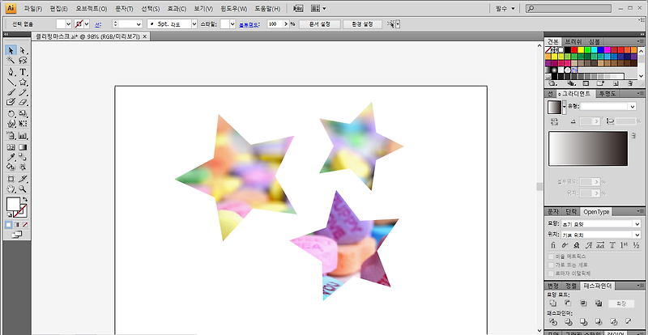
Task: Toggle second checkbox in OpenType panel
Action: pos(552,265)
